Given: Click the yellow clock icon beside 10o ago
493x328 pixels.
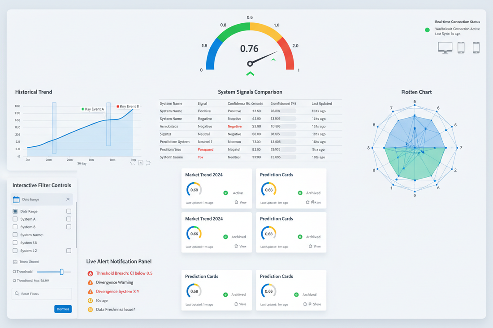Looking at the screenshot, I should (90, 300).
